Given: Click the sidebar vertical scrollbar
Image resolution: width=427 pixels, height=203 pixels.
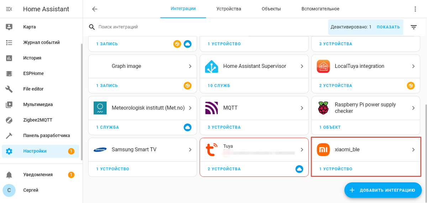Looking at the screenshot, I should pyautogui.click(x=81, y=102).
